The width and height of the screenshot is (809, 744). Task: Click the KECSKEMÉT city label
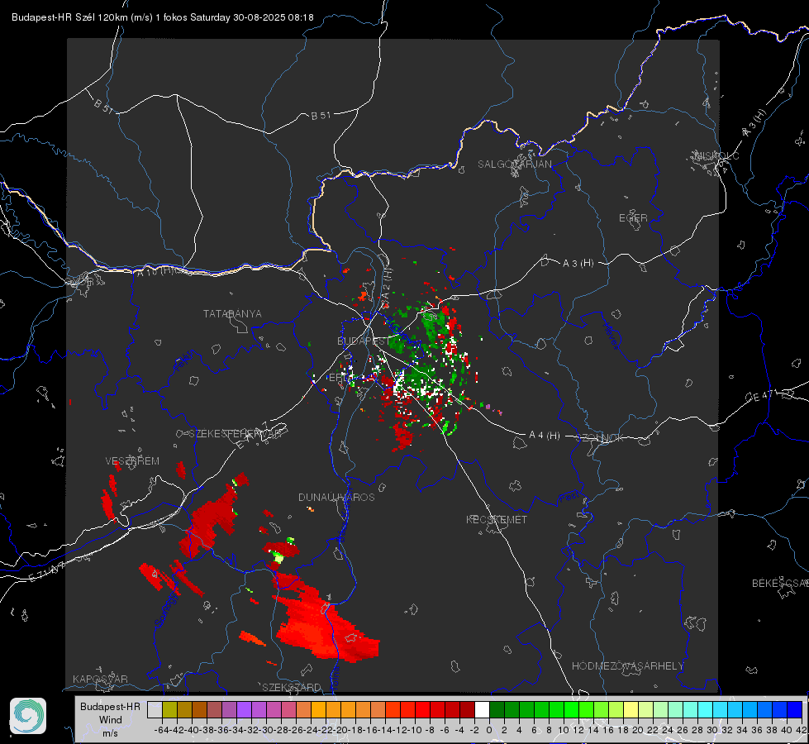[497, 519]
